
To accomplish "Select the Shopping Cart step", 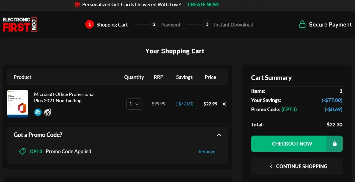I will 106,25.
